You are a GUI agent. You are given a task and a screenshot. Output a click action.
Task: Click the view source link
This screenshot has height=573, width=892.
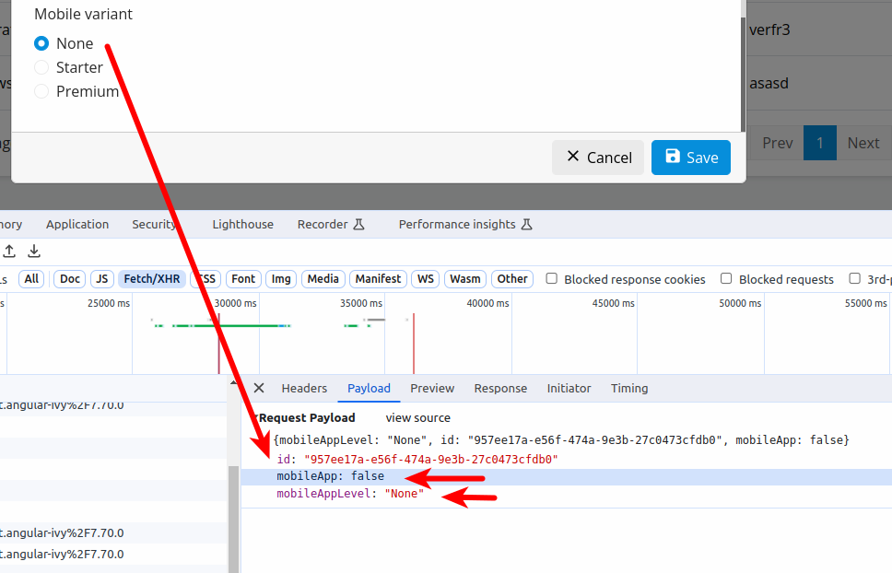(417, 417)
